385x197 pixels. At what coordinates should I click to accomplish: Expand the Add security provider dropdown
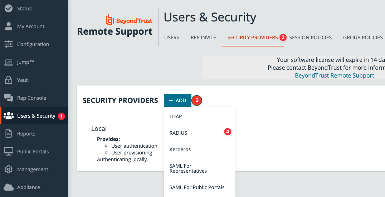(x=177, y=100)
